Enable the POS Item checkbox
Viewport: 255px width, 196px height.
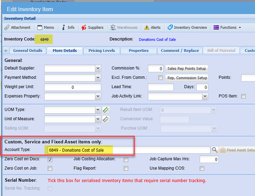click(x=243, y=96)
